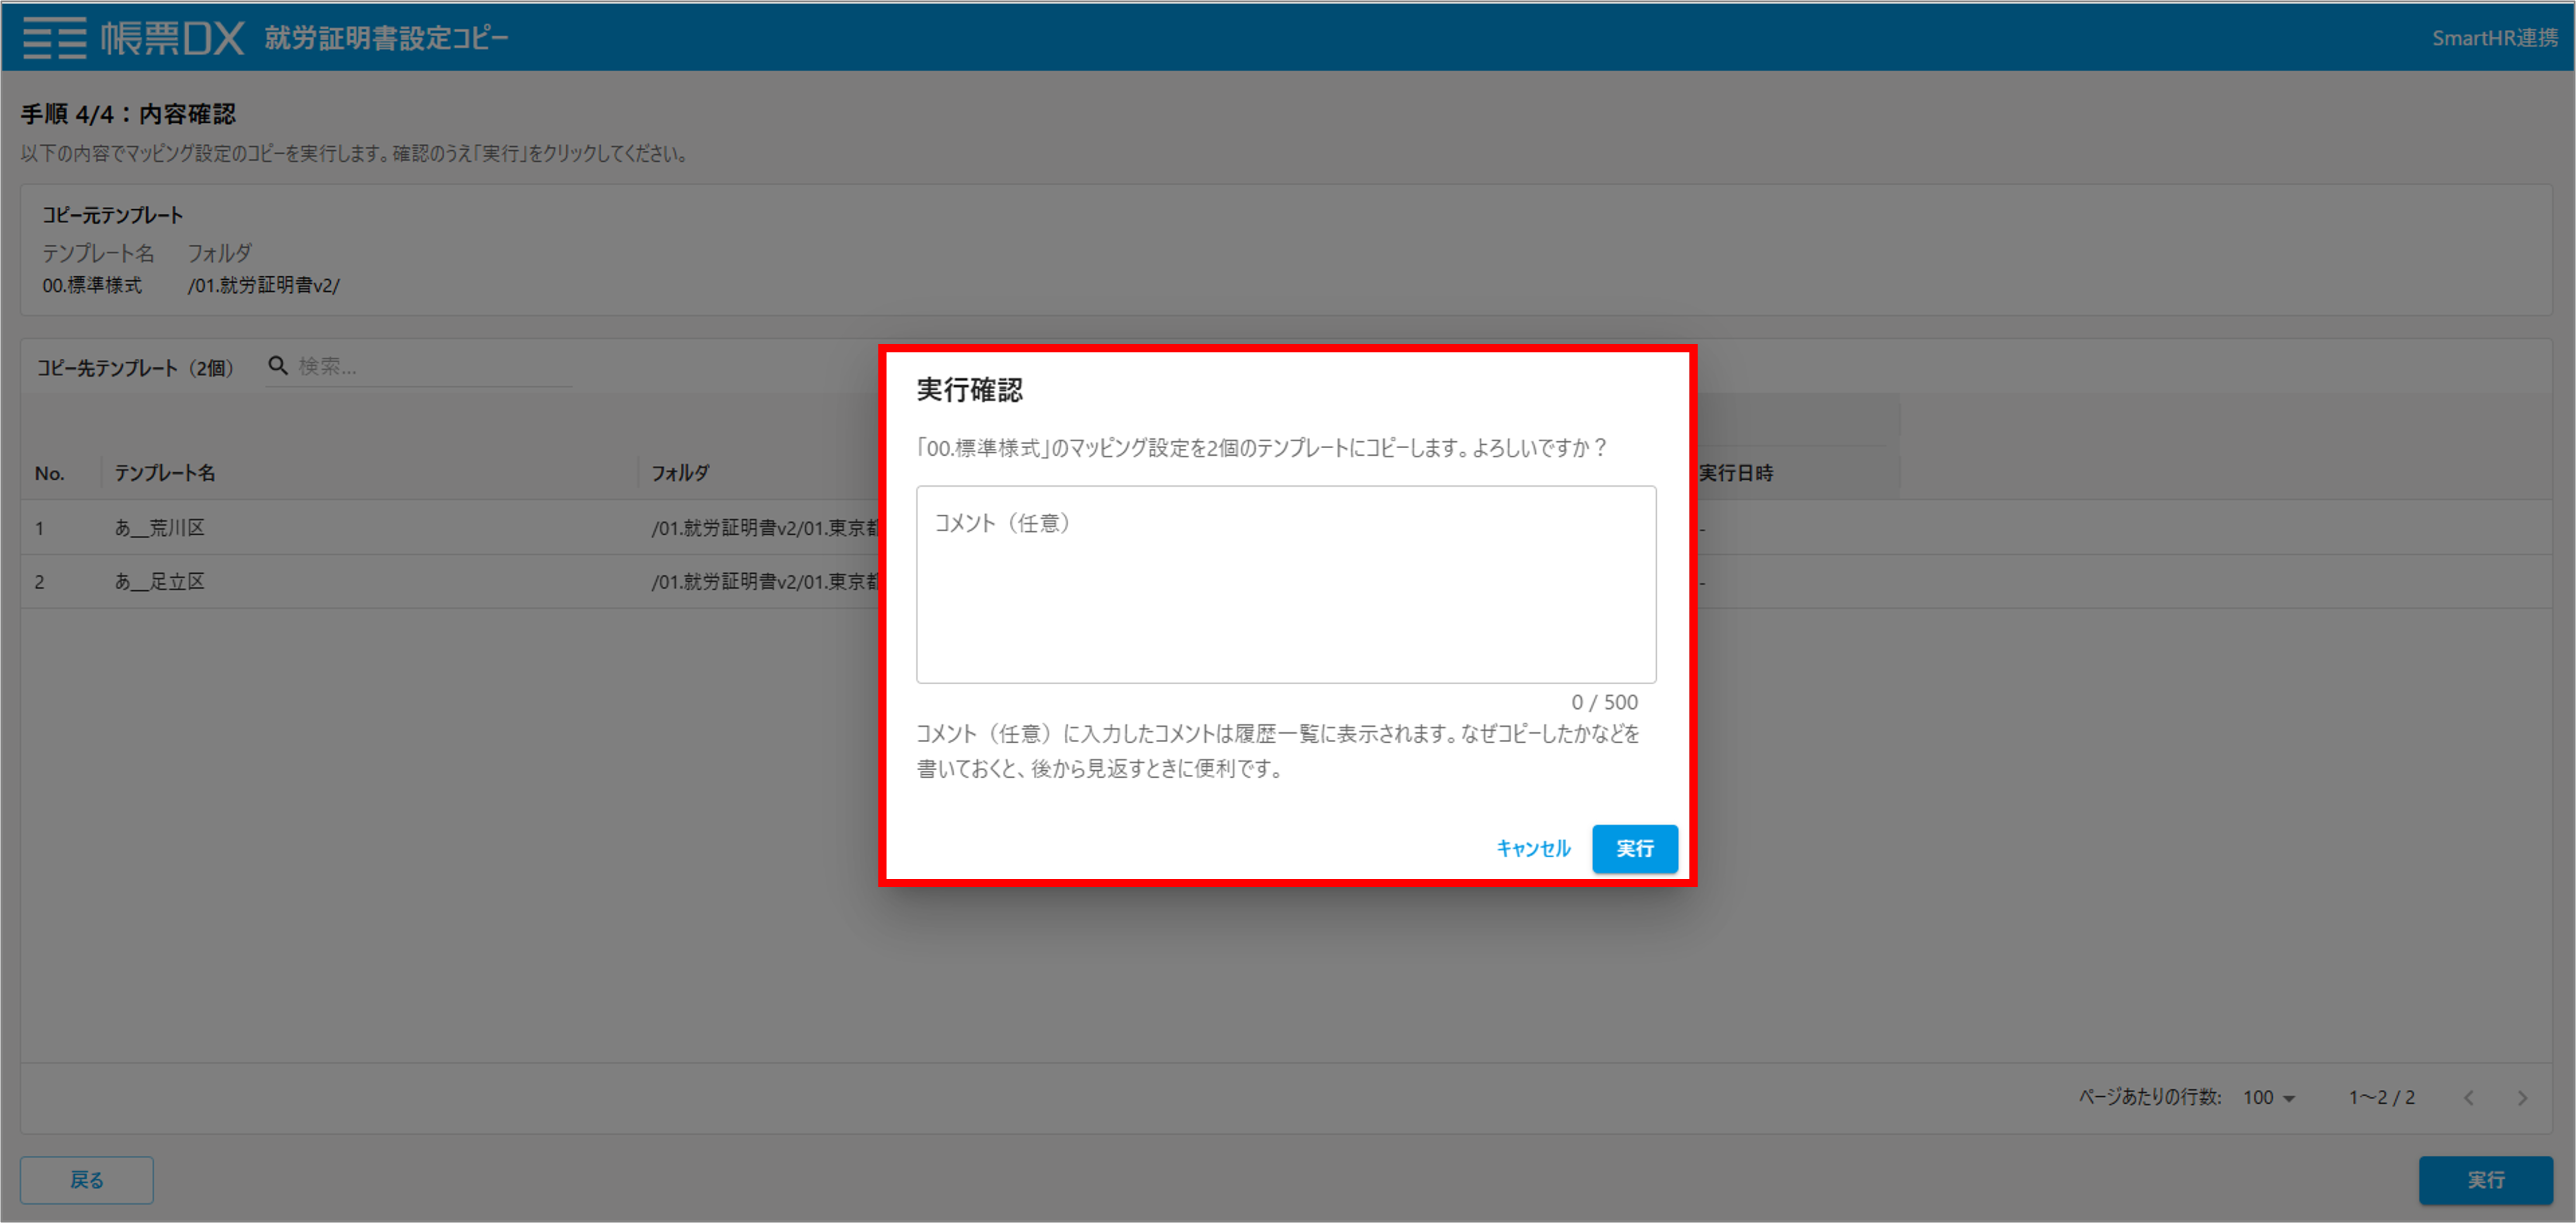Click the 実行日時 column header
This screenshot has height=1223, width=2576.
coord(1736,473)
